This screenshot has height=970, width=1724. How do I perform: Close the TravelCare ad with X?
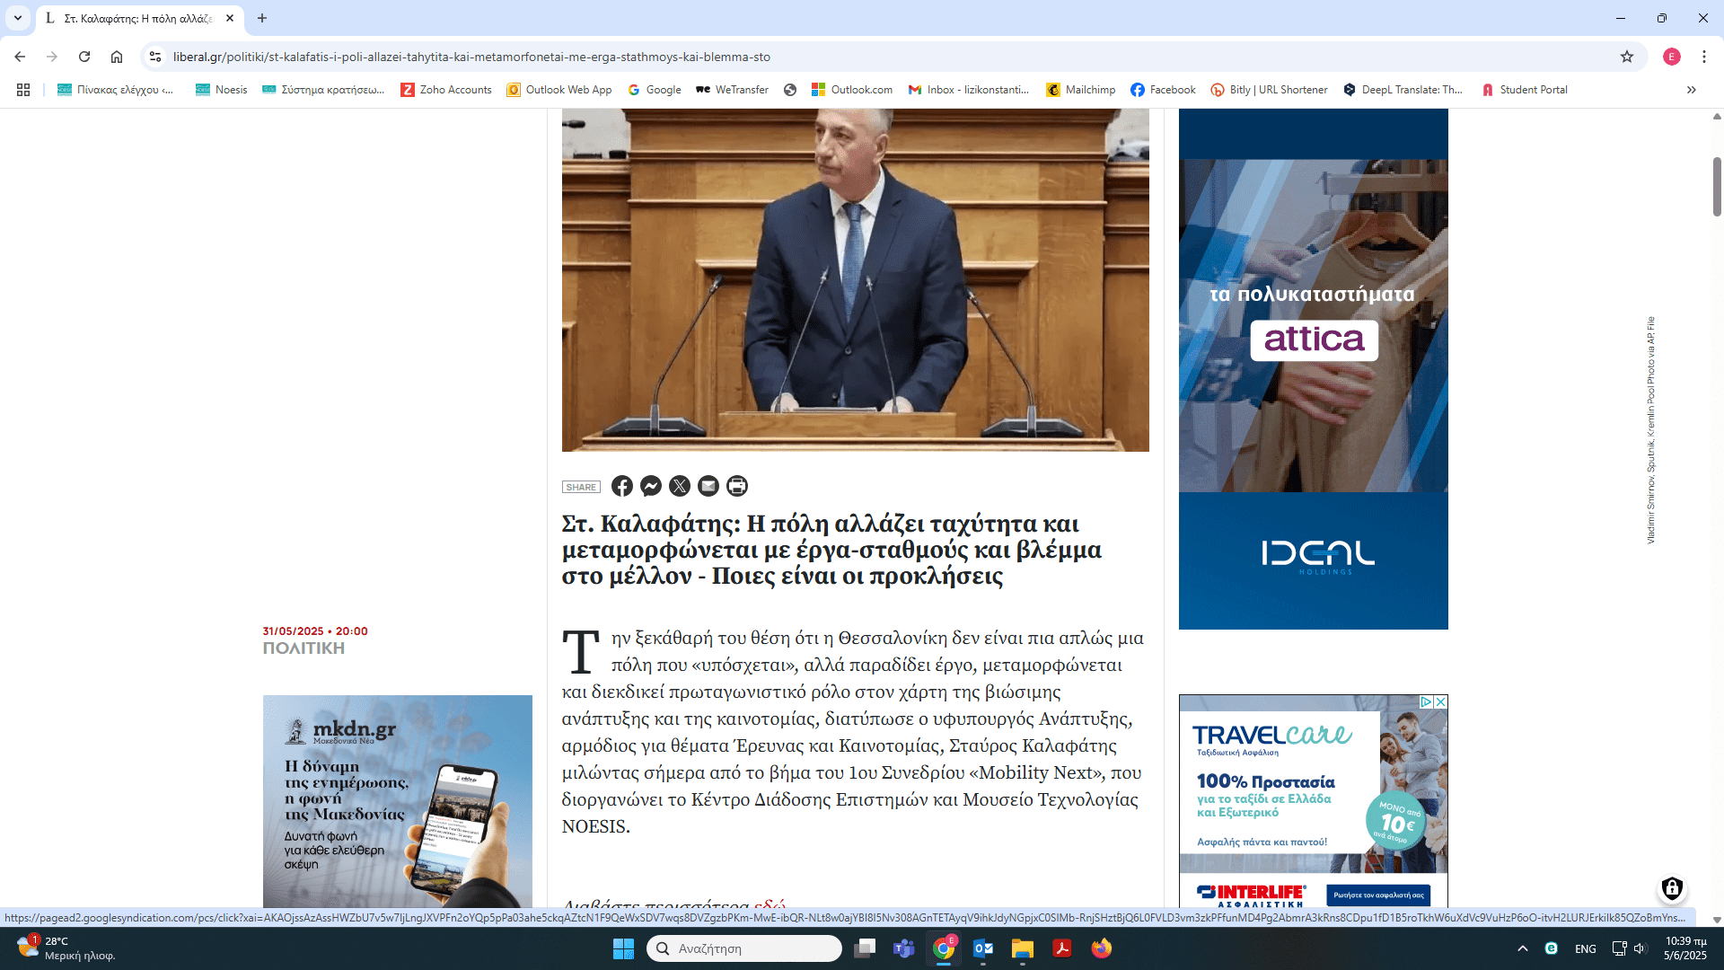point(1440,701)
